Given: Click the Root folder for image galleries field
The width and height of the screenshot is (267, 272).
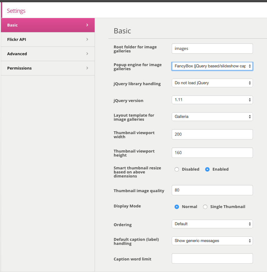Looking at the screenshot, I should (212, 49).
